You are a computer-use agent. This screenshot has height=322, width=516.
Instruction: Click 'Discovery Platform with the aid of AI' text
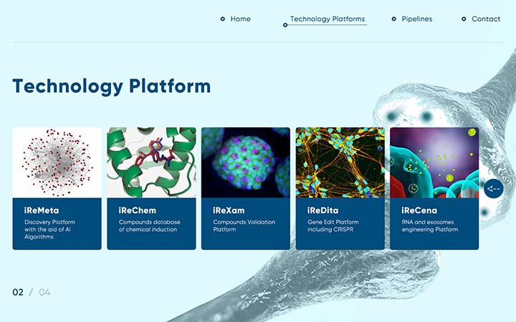49,230
